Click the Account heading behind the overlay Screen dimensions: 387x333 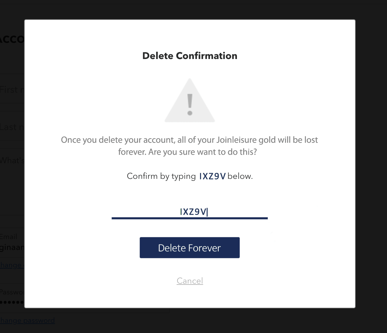(12, 39)
